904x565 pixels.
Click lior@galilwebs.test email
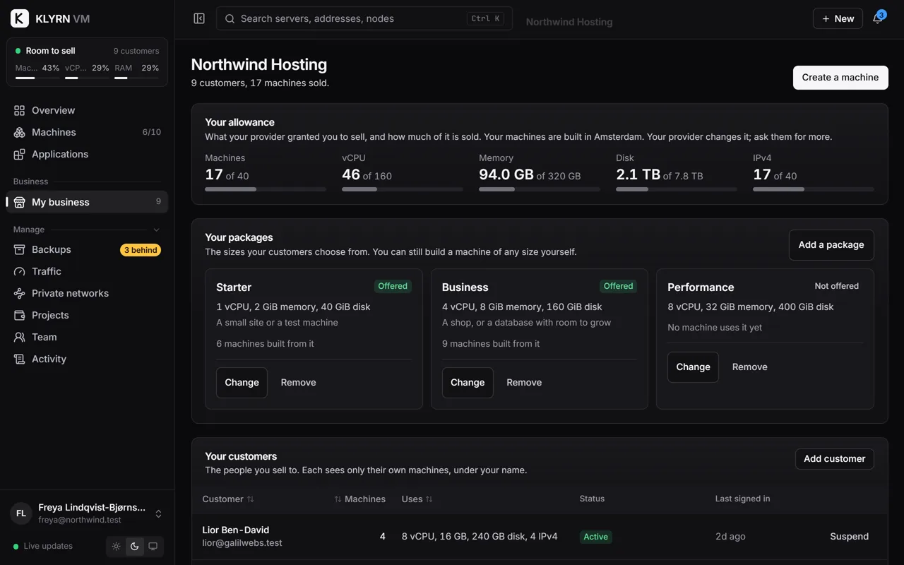click(x=242, y=543)
